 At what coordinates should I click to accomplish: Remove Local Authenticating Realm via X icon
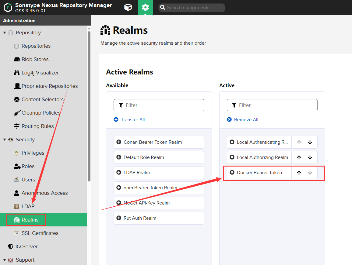click(232, 142)
